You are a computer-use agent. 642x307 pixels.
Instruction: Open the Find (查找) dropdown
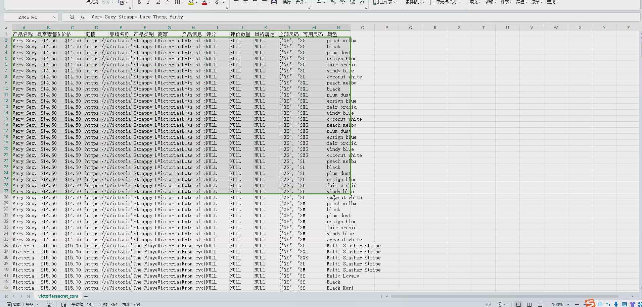click(x=552, y=2)
